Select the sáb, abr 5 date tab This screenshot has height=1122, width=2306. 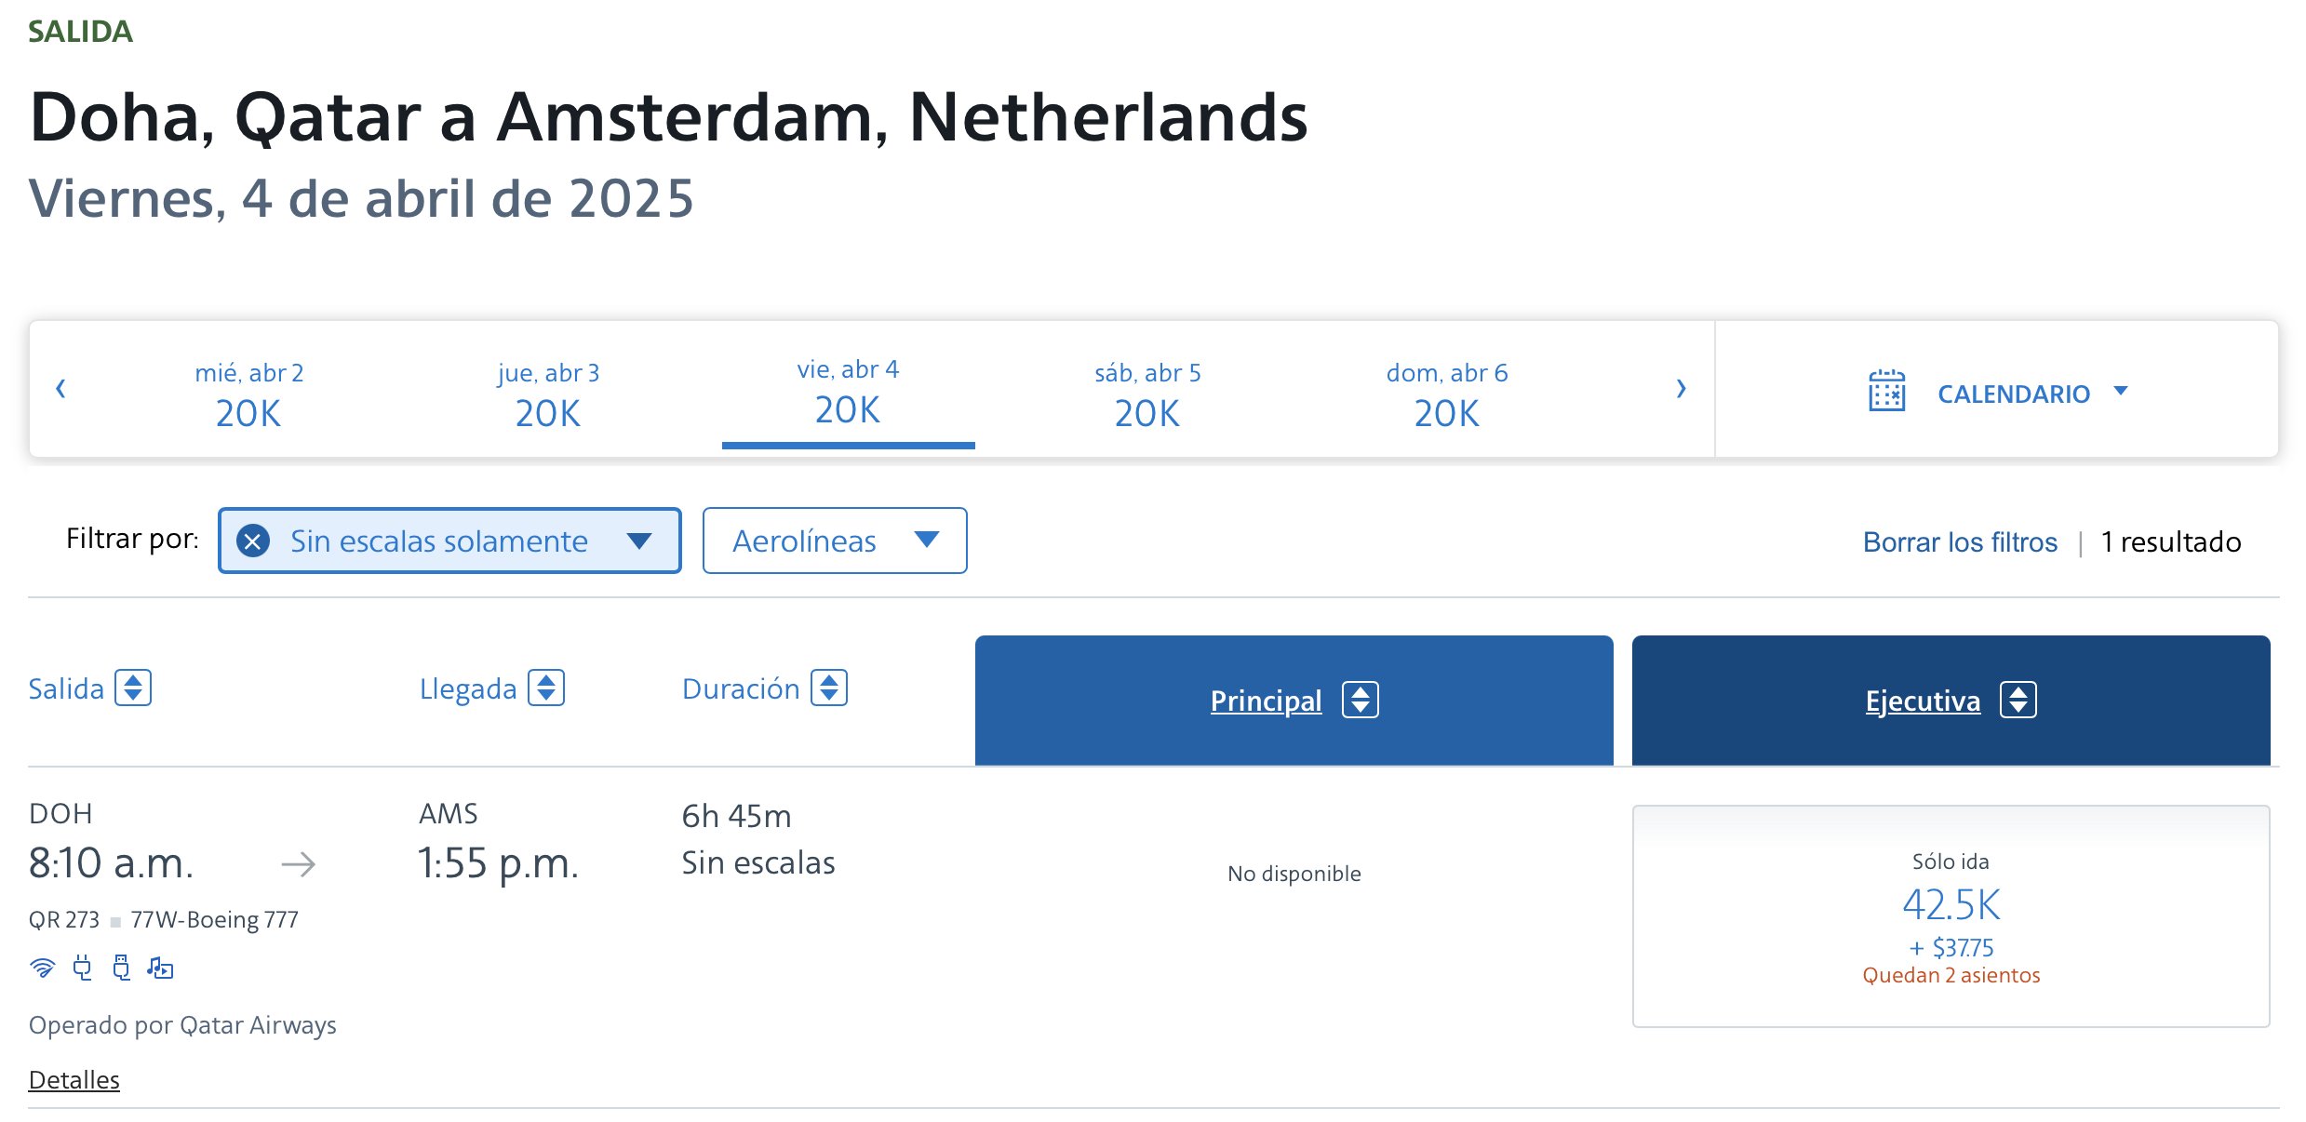coord(1147,395)
